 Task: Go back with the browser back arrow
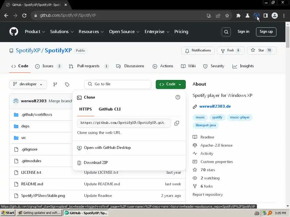(x=6, y=16)
